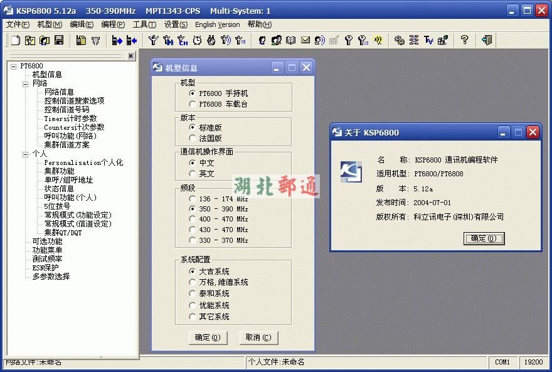Click the antenna with signal waves icon
The height and width of the screenshot is (372, 552).
coord(226,40)
